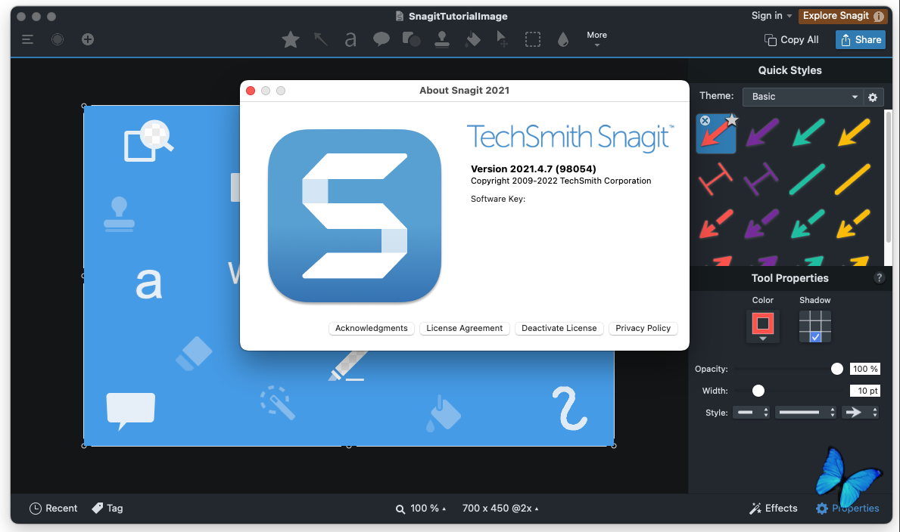Open the Shadow direction grid

coord(815,326)
